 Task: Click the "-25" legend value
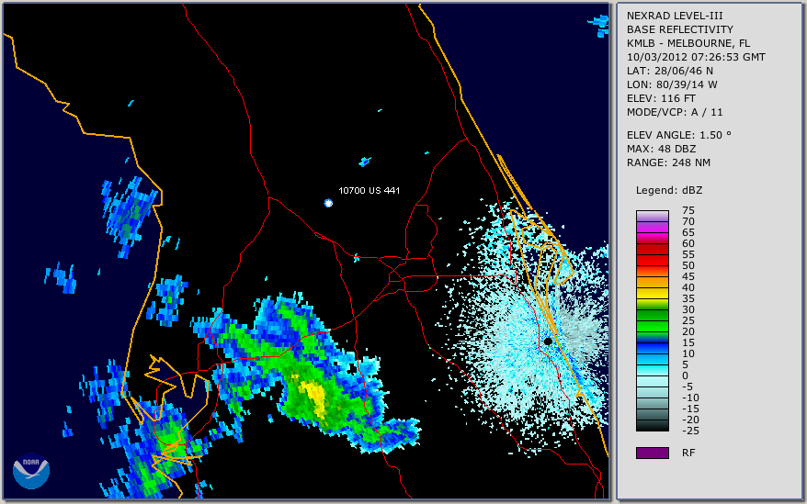690,431
